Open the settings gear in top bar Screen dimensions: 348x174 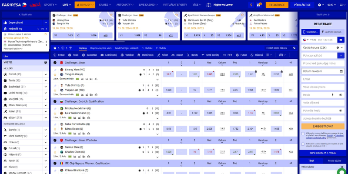point(319,5)
